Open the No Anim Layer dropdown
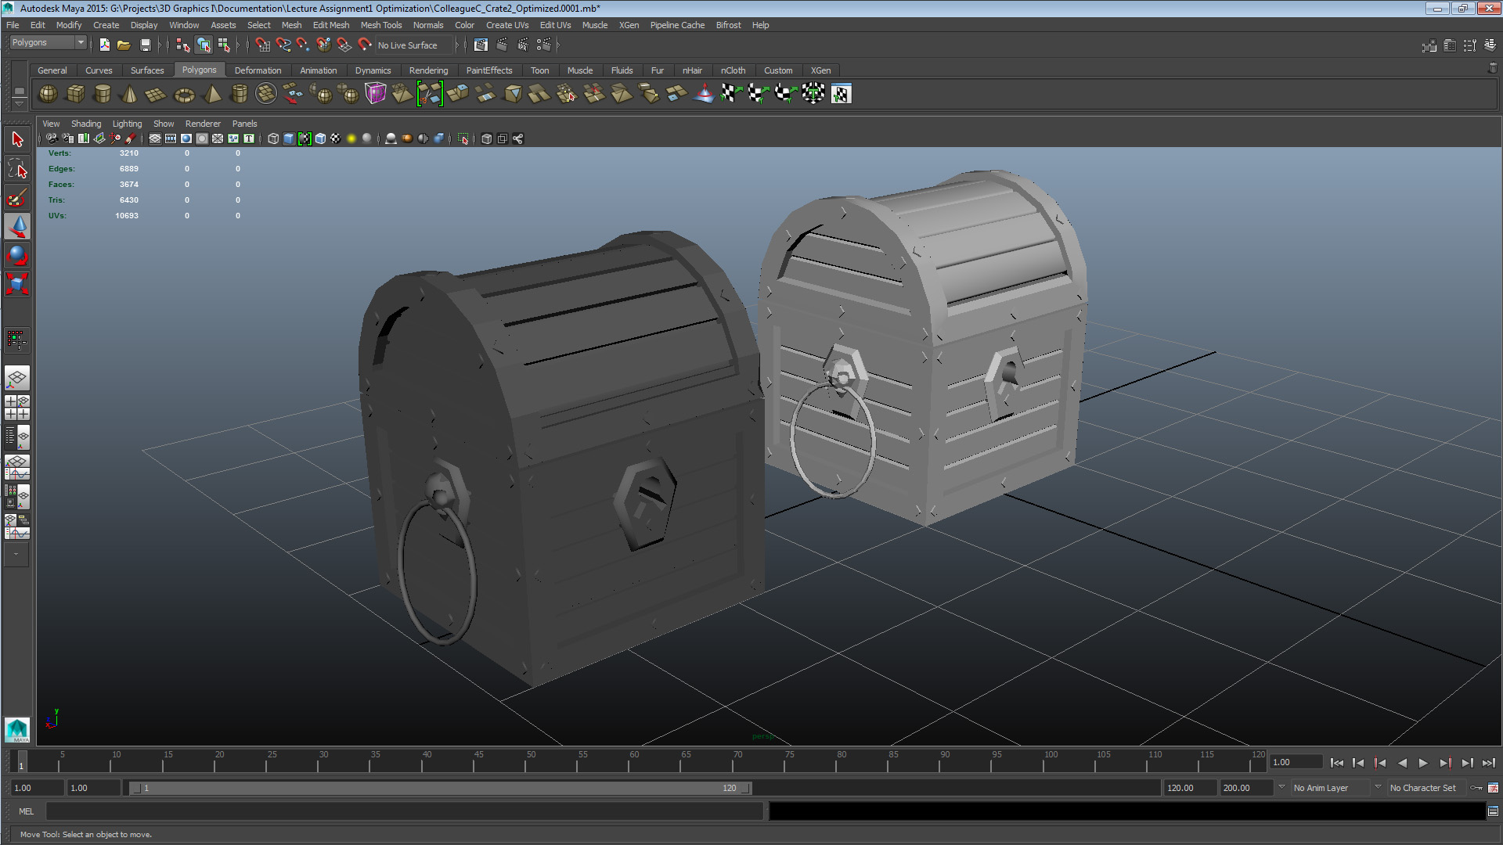Viewport: 1503px width, 845px height. [x=1329, y=788]
